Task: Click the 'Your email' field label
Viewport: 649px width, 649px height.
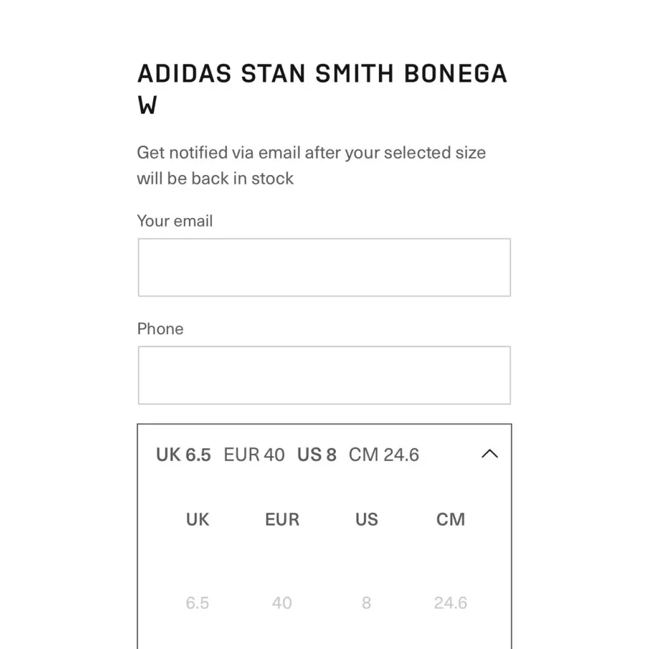Action: click(x=175, y=221)
